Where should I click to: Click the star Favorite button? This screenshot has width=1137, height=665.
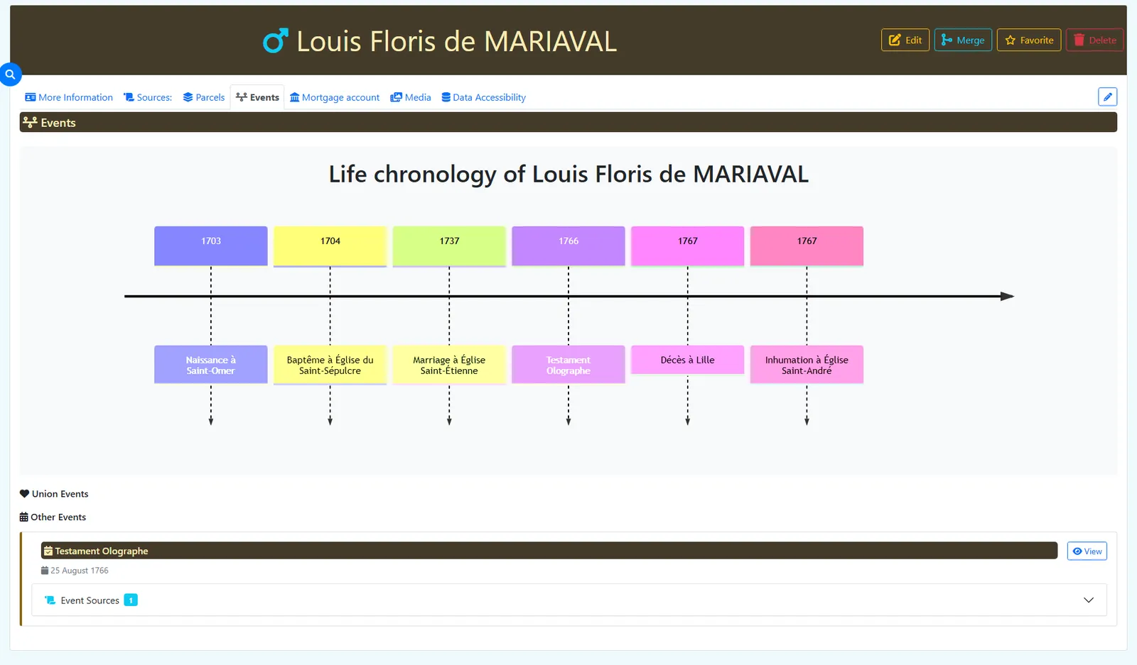pyautogui.click(x=1029, y=40)
